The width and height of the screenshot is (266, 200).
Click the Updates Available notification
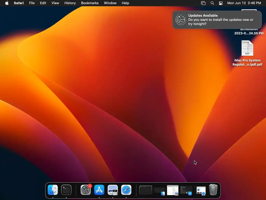[x=217, y=20]
